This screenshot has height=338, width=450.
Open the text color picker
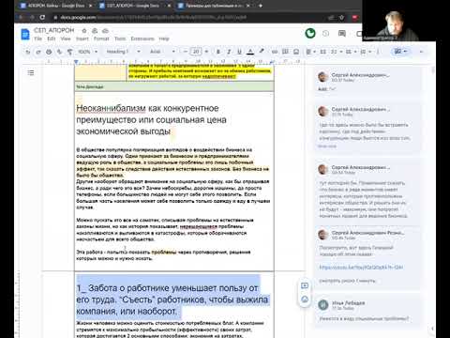250,52
